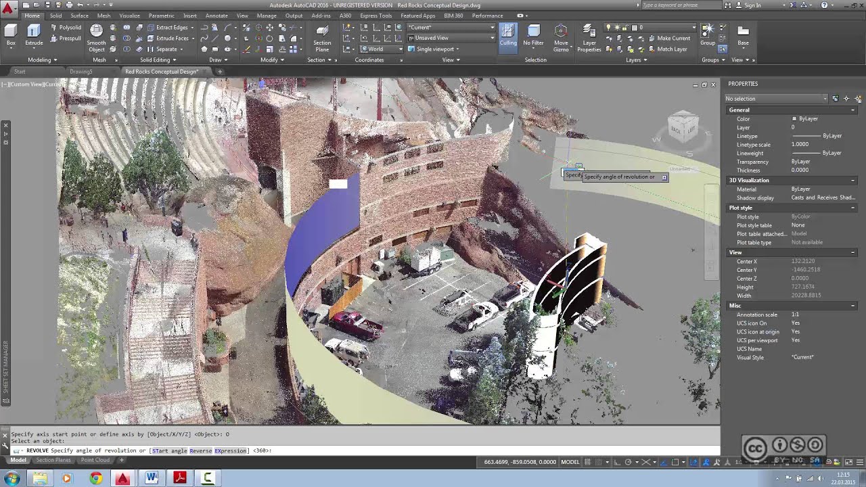Click the No Filter selection icon
Image resolution: width=866 pixels, height=487 pixels.
[x=533, y=35]
